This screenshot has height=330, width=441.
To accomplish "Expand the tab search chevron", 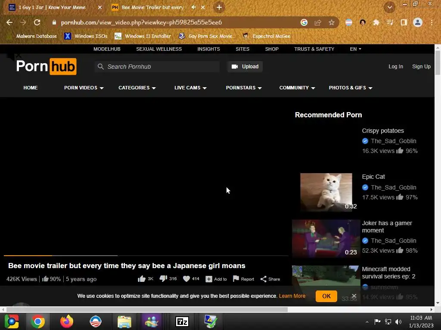I will (389, 7).
